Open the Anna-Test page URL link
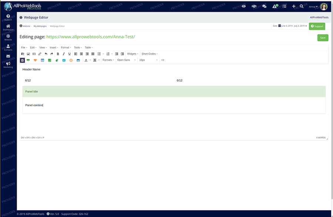 click(x=91, y=37)
